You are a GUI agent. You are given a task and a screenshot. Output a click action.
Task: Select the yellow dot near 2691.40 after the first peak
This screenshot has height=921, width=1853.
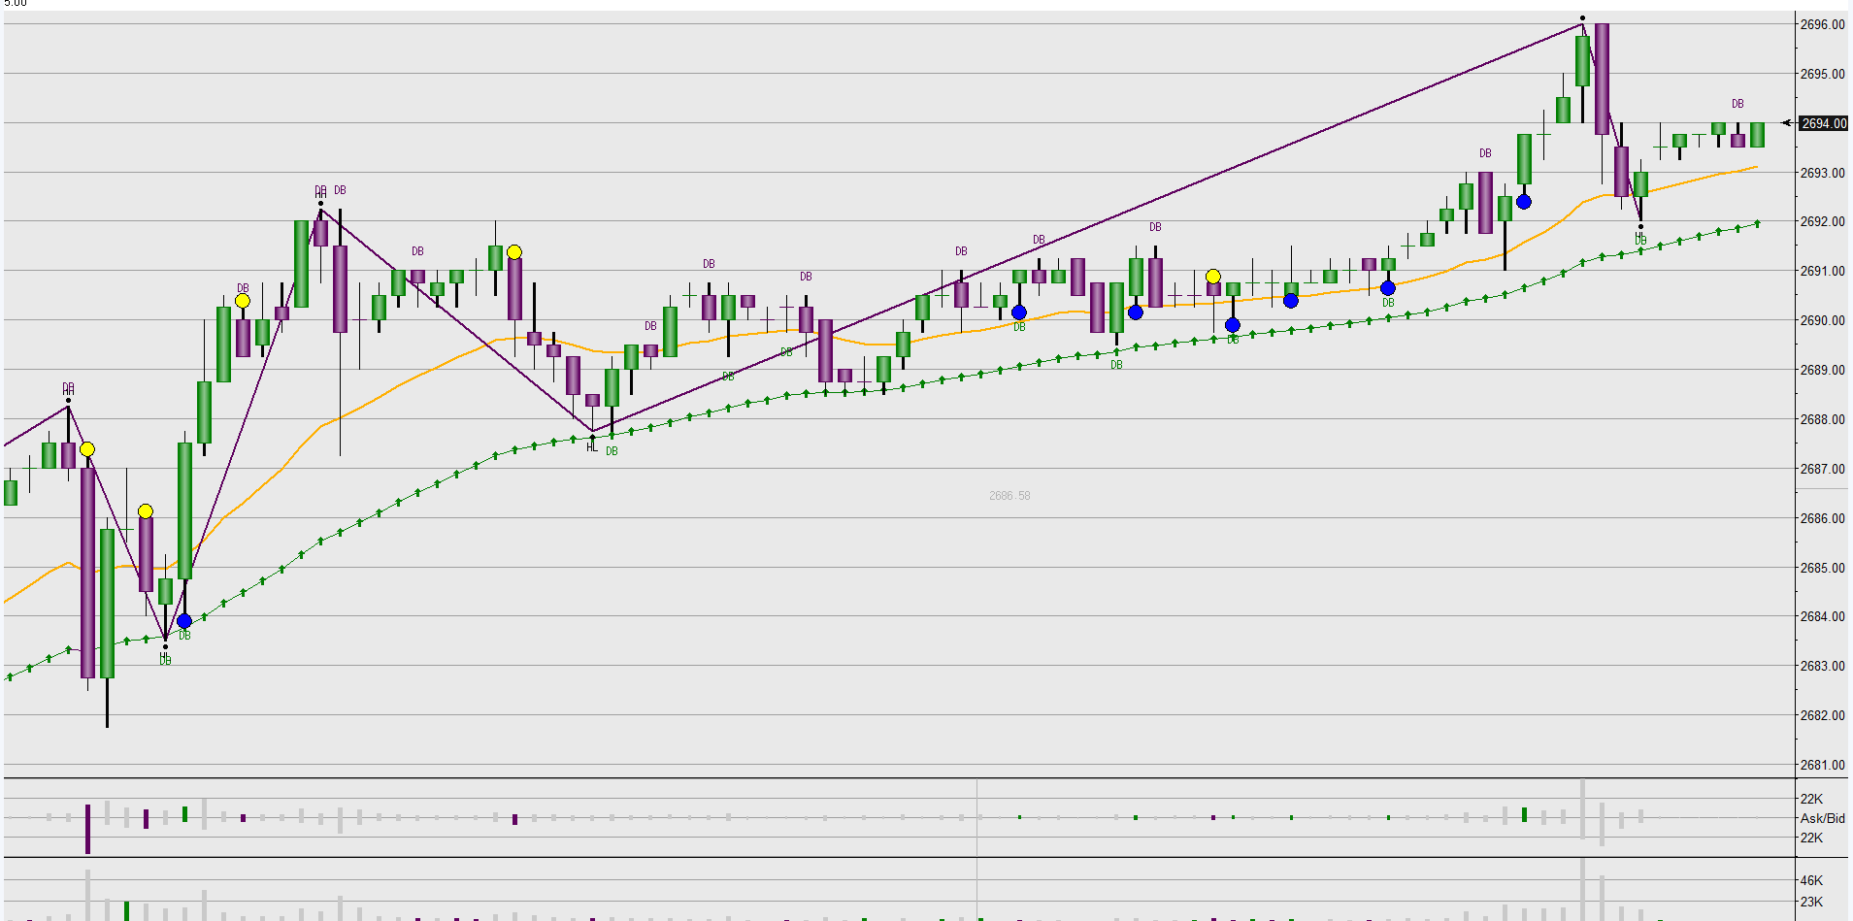click(x=514, y=252)
